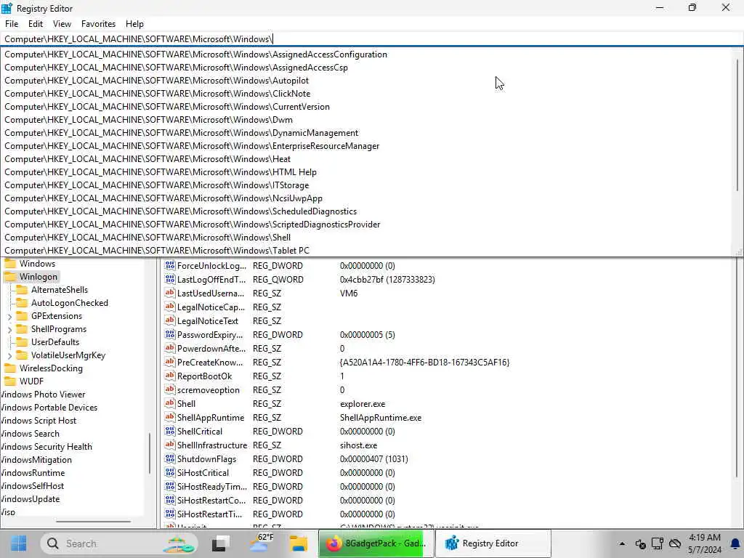Screen dimensions: 744x558
Task: Click the taskbar Search box
Action: (x=118, y=543)
